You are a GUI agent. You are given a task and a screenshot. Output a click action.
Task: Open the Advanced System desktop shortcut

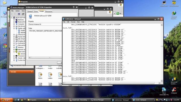tap(174, 79)
